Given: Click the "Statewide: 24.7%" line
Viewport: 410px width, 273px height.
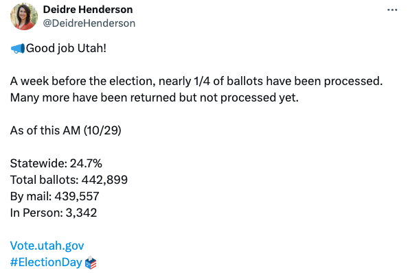Looking at the screenshot, I should (x=56, y=163).
